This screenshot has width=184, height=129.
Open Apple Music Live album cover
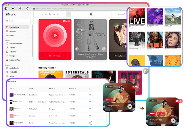pos(137,16)
